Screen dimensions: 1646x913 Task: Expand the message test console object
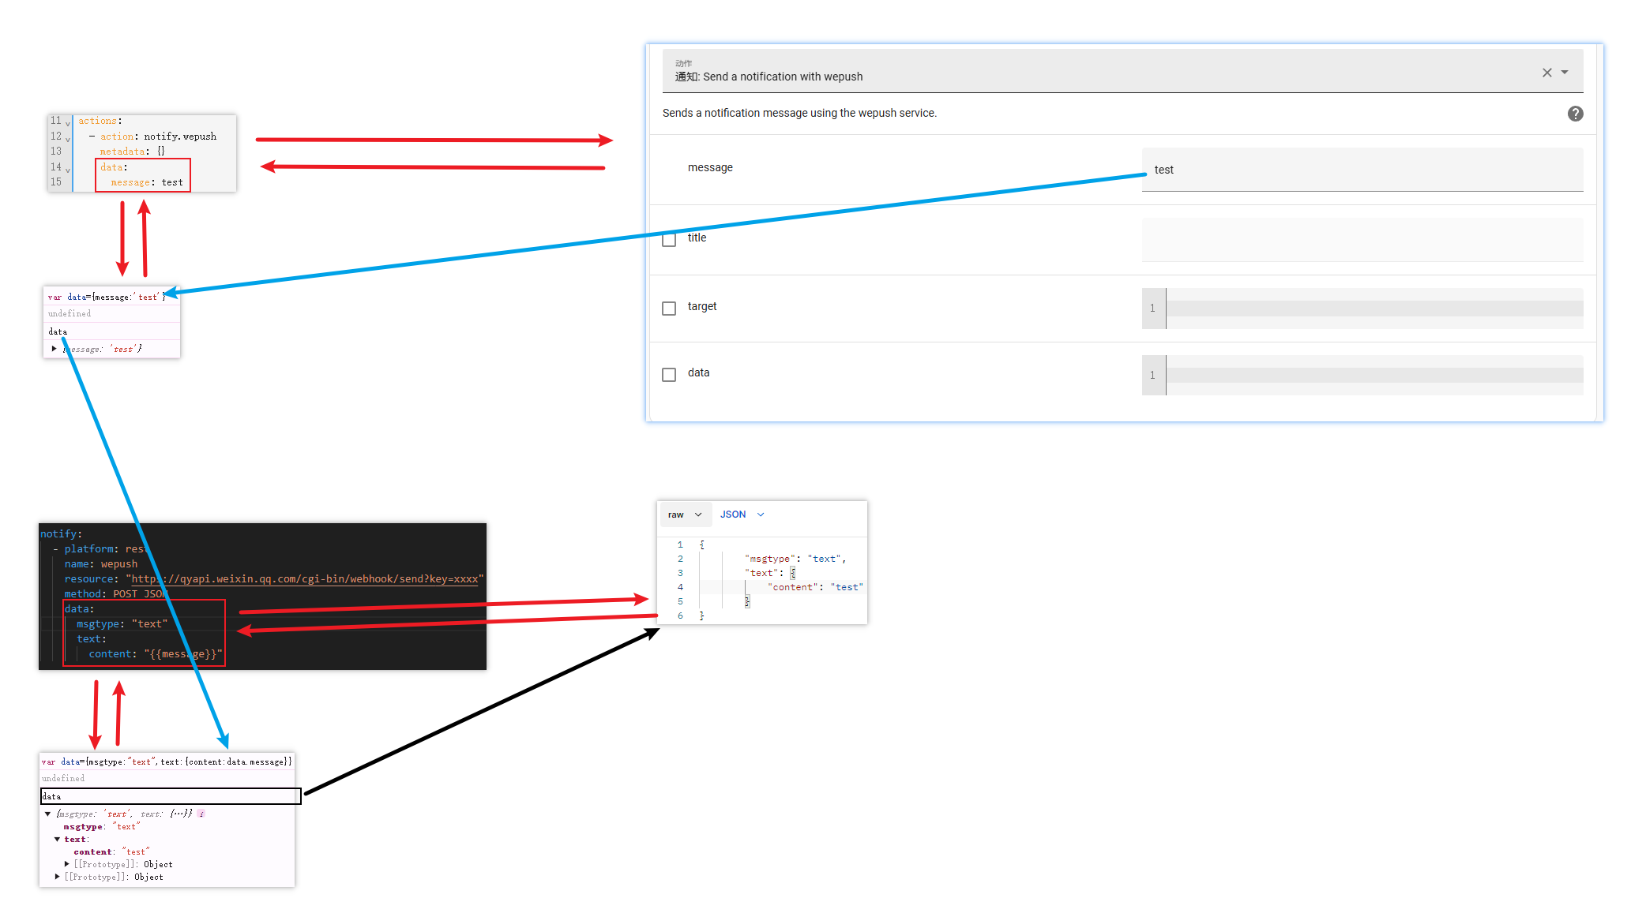point(54,349)
